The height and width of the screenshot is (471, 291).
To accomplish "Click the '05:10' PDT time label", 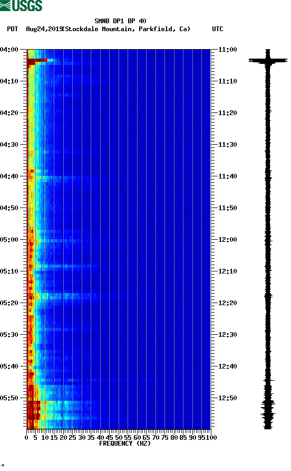I will click(9, 271).
